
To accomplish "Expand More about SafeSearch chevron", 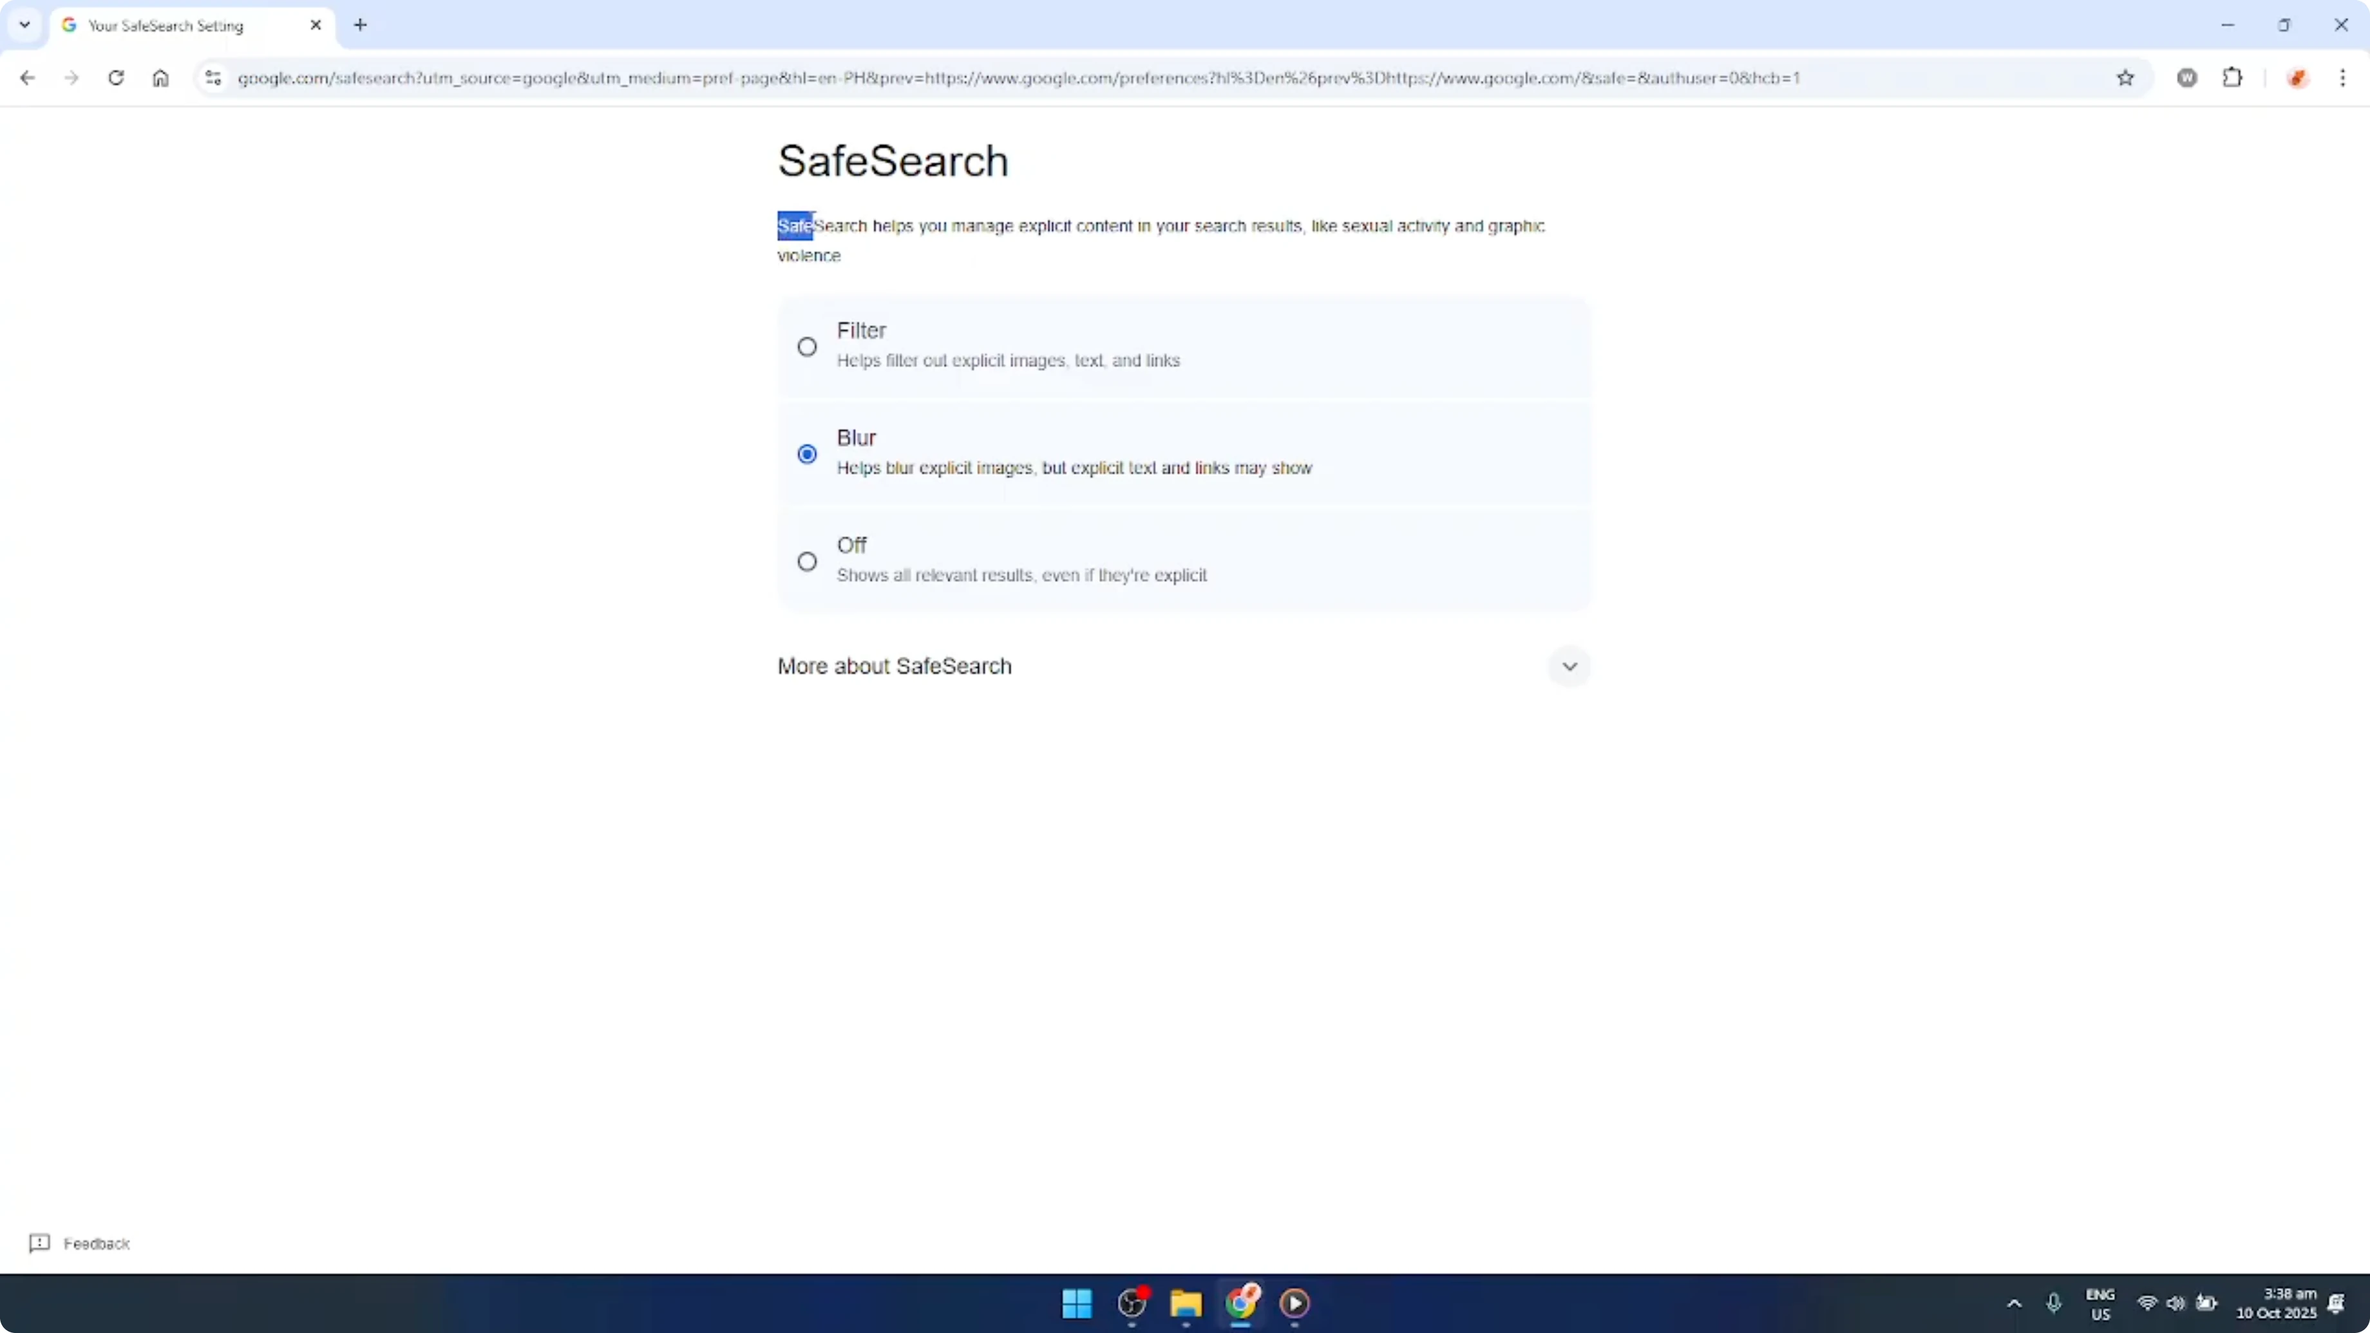I will tap(1569, 666).
